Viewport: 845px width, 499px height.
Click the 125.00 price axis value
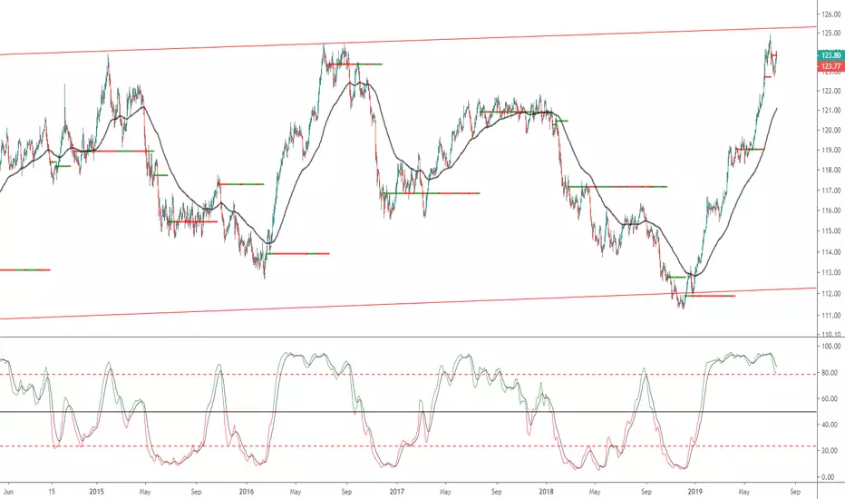(x=831, y=33)
